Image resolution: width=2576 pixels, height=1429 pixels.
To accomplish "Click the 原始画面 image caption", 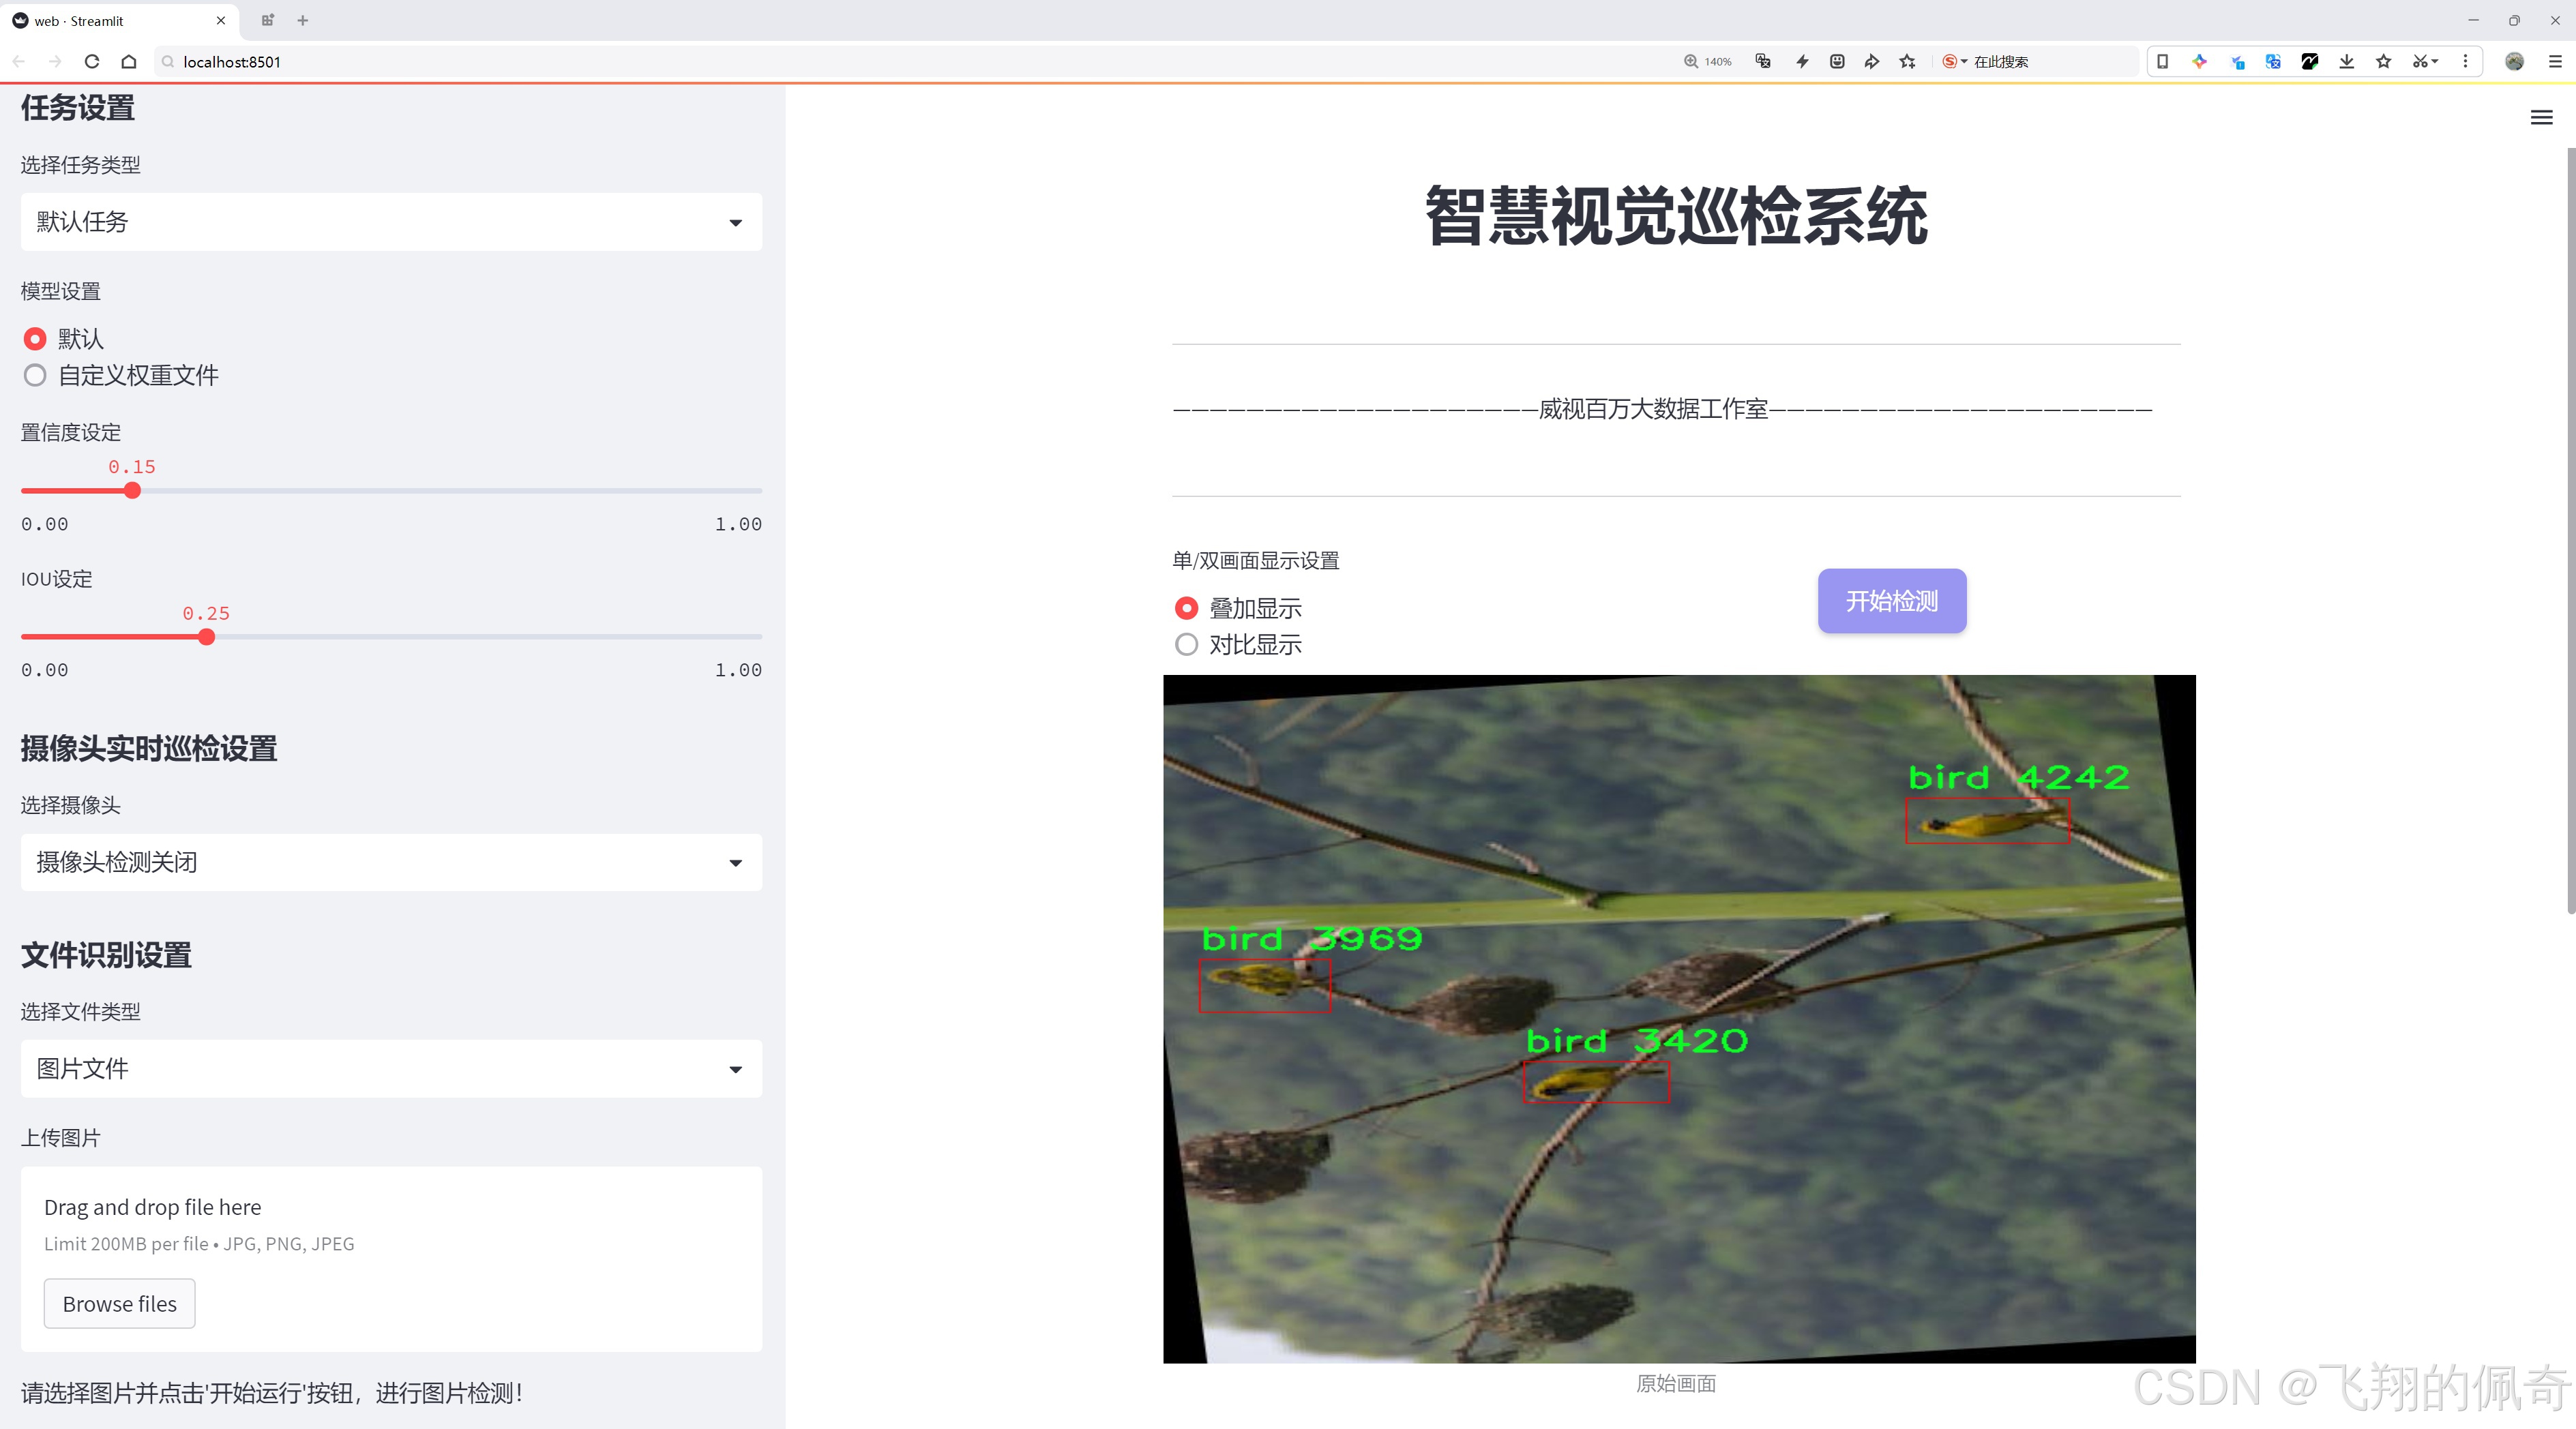I will pyautogui.click(x=1676, y=1383).
